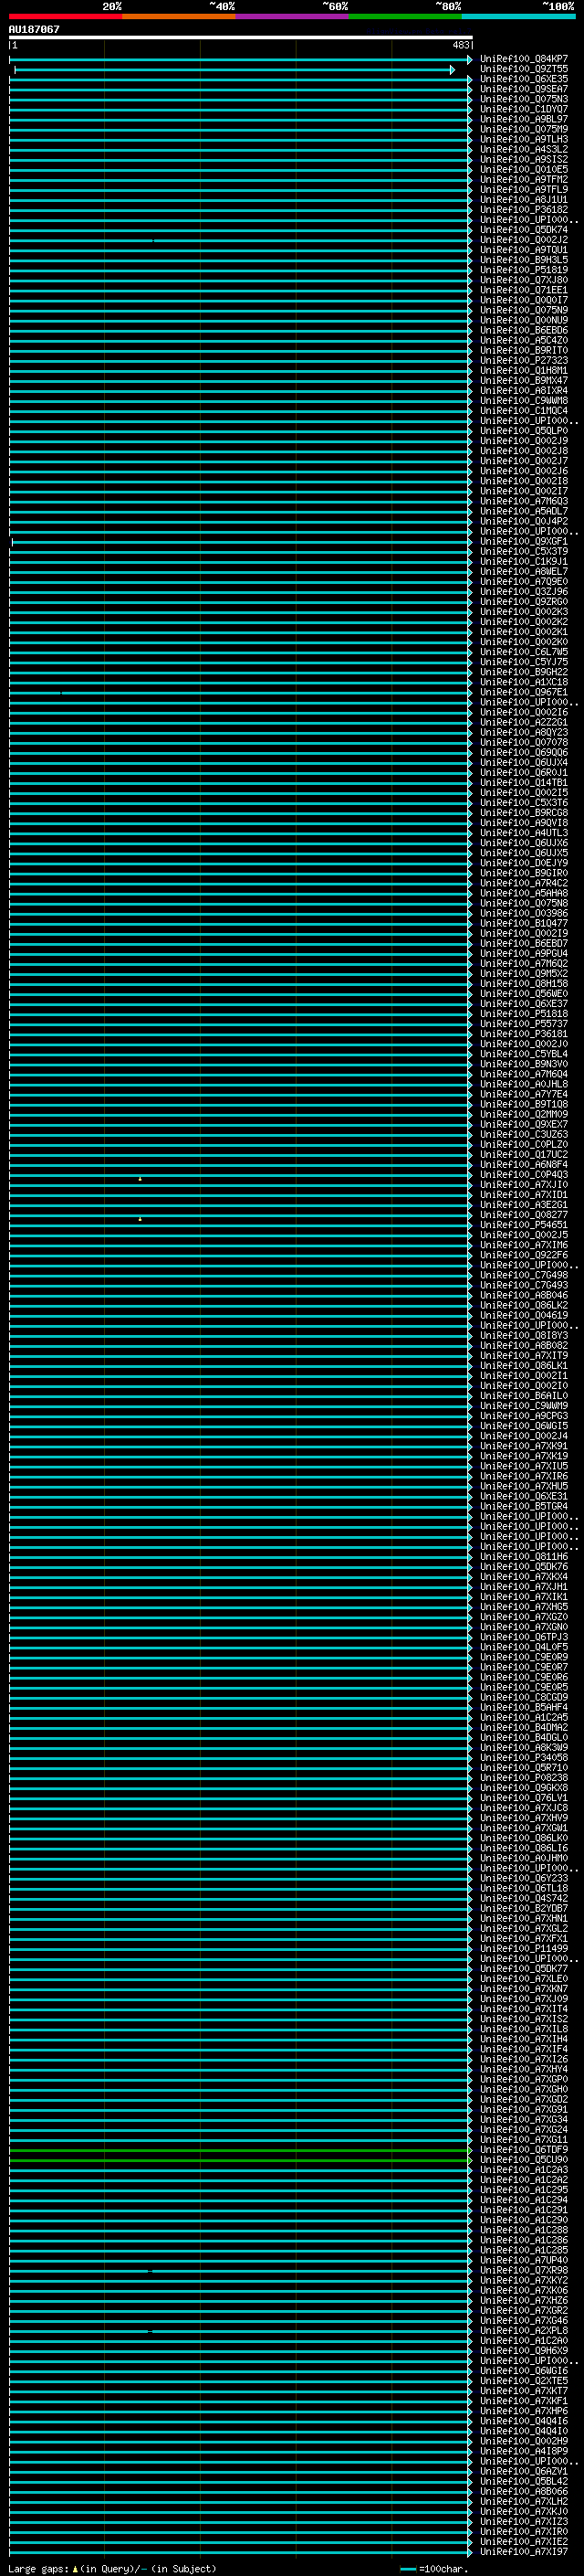Click hit label UniRef100_Q002H9

point(524,2441)
